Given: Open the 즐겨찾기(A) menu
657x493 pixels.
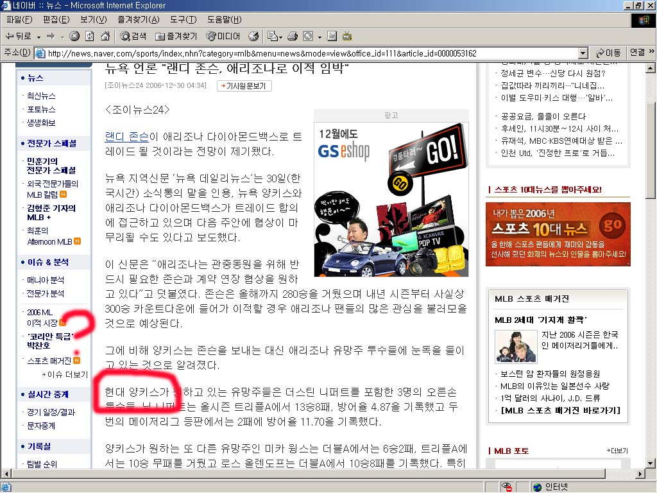Looking at the screenshot, I should (x=139, y=20).
